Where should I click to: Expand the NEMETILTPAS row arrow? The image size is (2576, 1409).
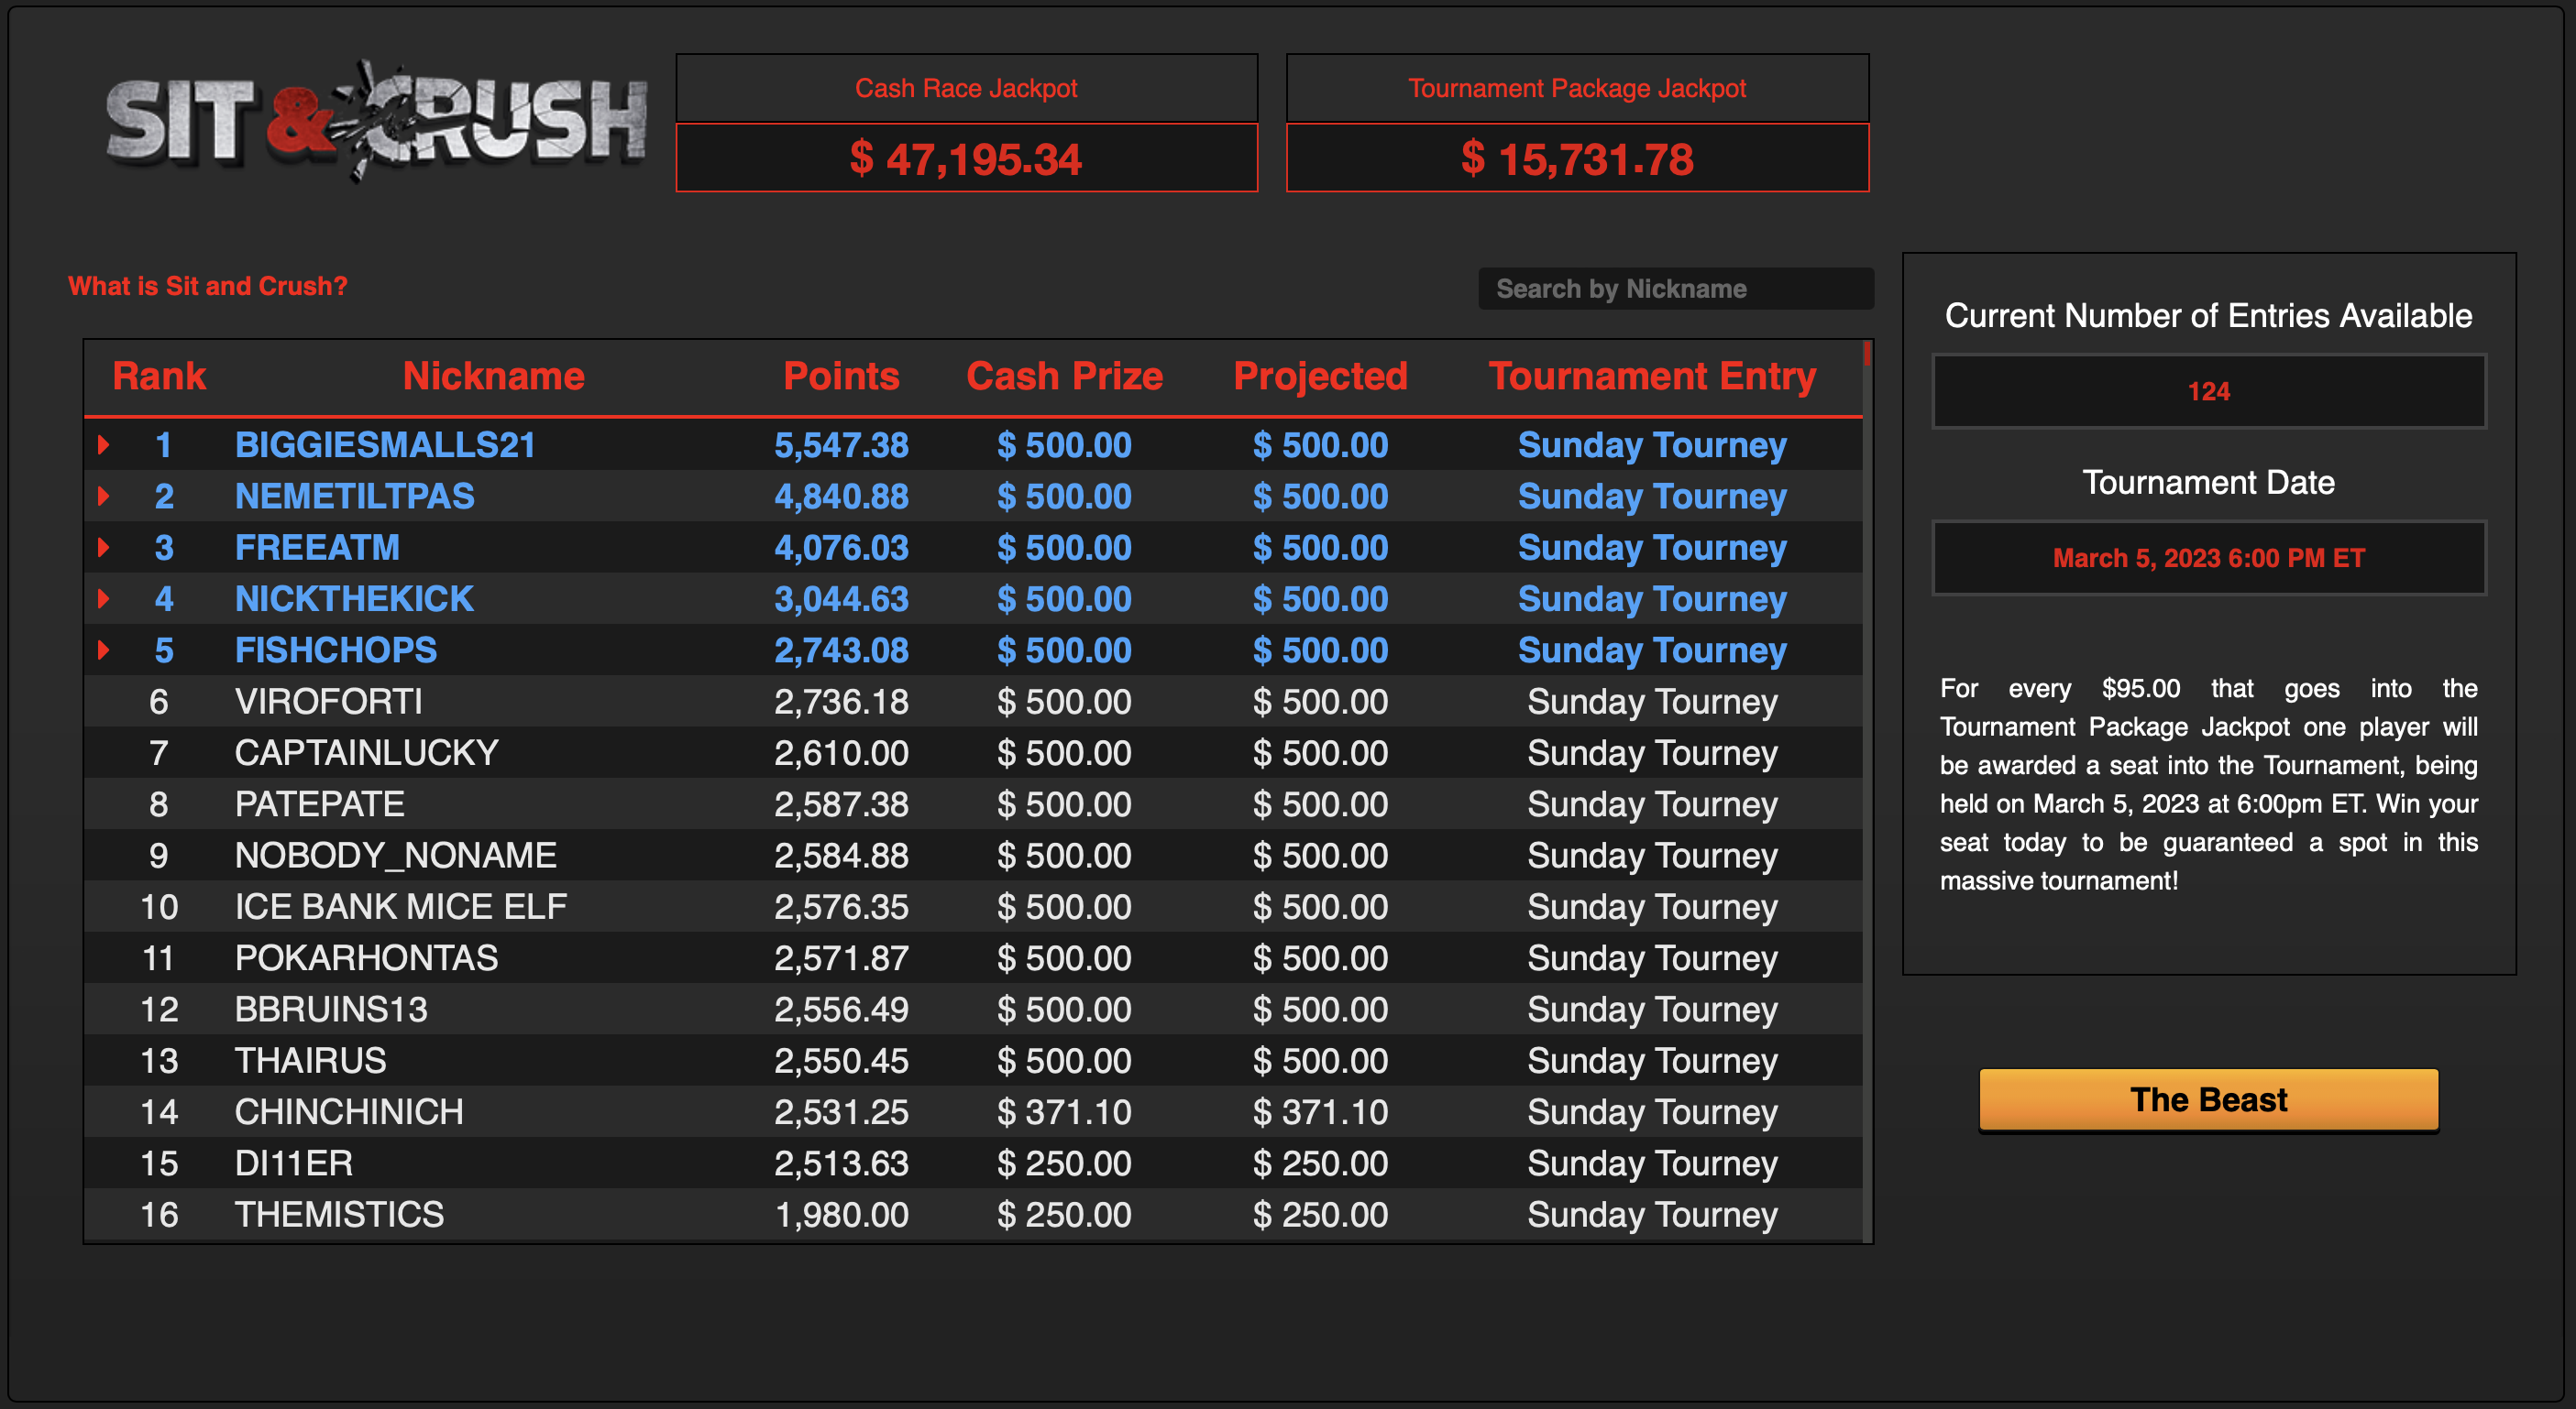[103, 496]
